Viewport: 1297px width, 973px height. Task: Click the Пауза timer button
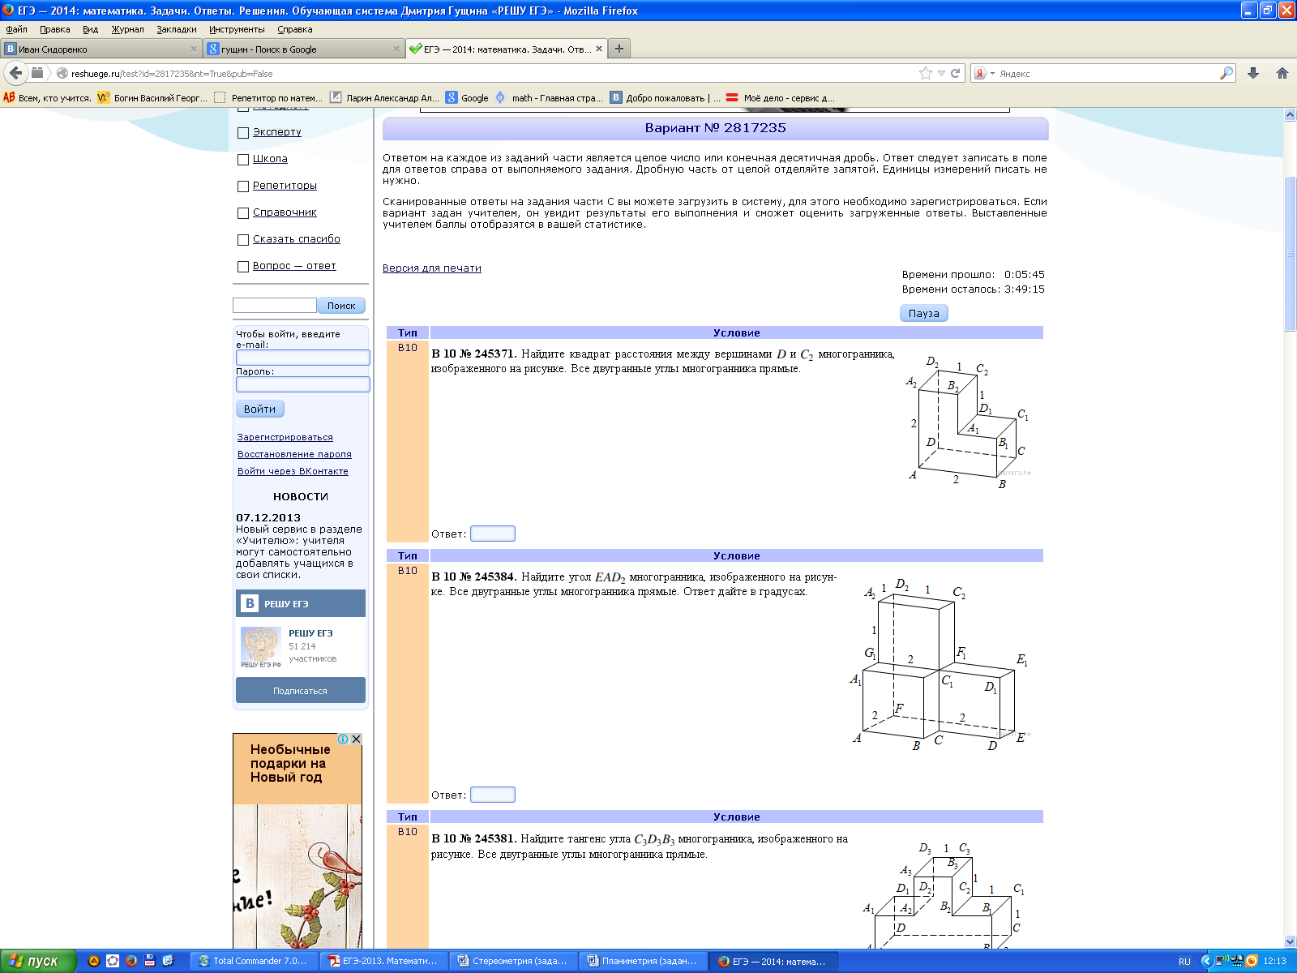coord(923,314)
